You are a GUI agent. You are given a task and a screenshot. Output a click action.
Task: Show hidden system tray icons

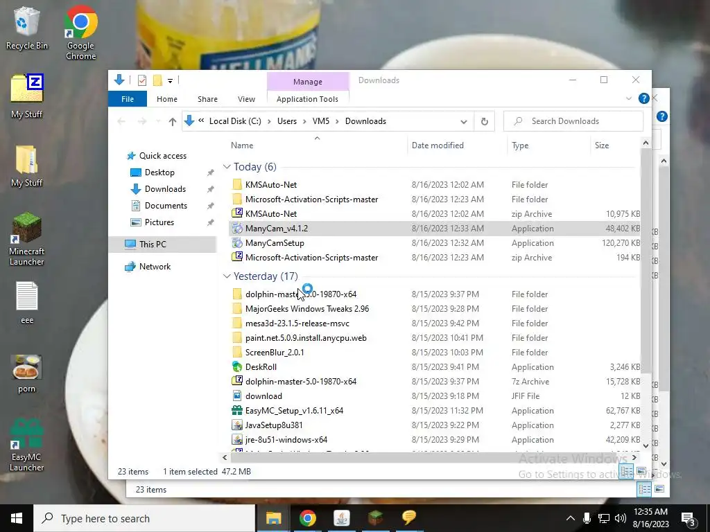(571, 518)
